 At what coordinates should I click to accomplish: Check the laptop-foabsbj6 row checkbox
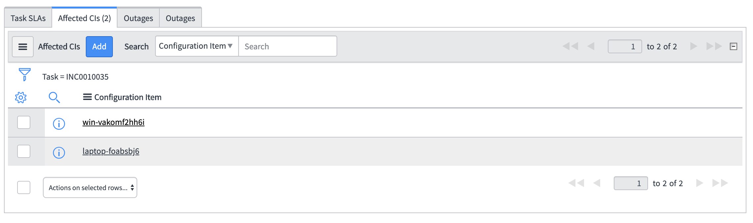(24, 151)
